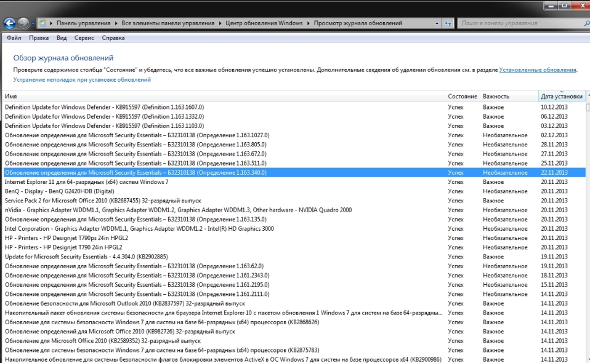Screen dimensions: 590x363
Task: Click the search magnifier icon
Action: coord(583,23)
